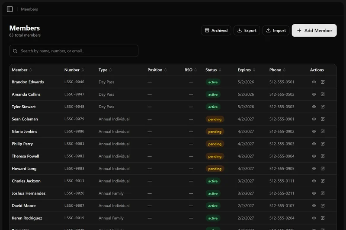
Task: Click phone number 512-555-0111
Action: click(x=282, y=181)
